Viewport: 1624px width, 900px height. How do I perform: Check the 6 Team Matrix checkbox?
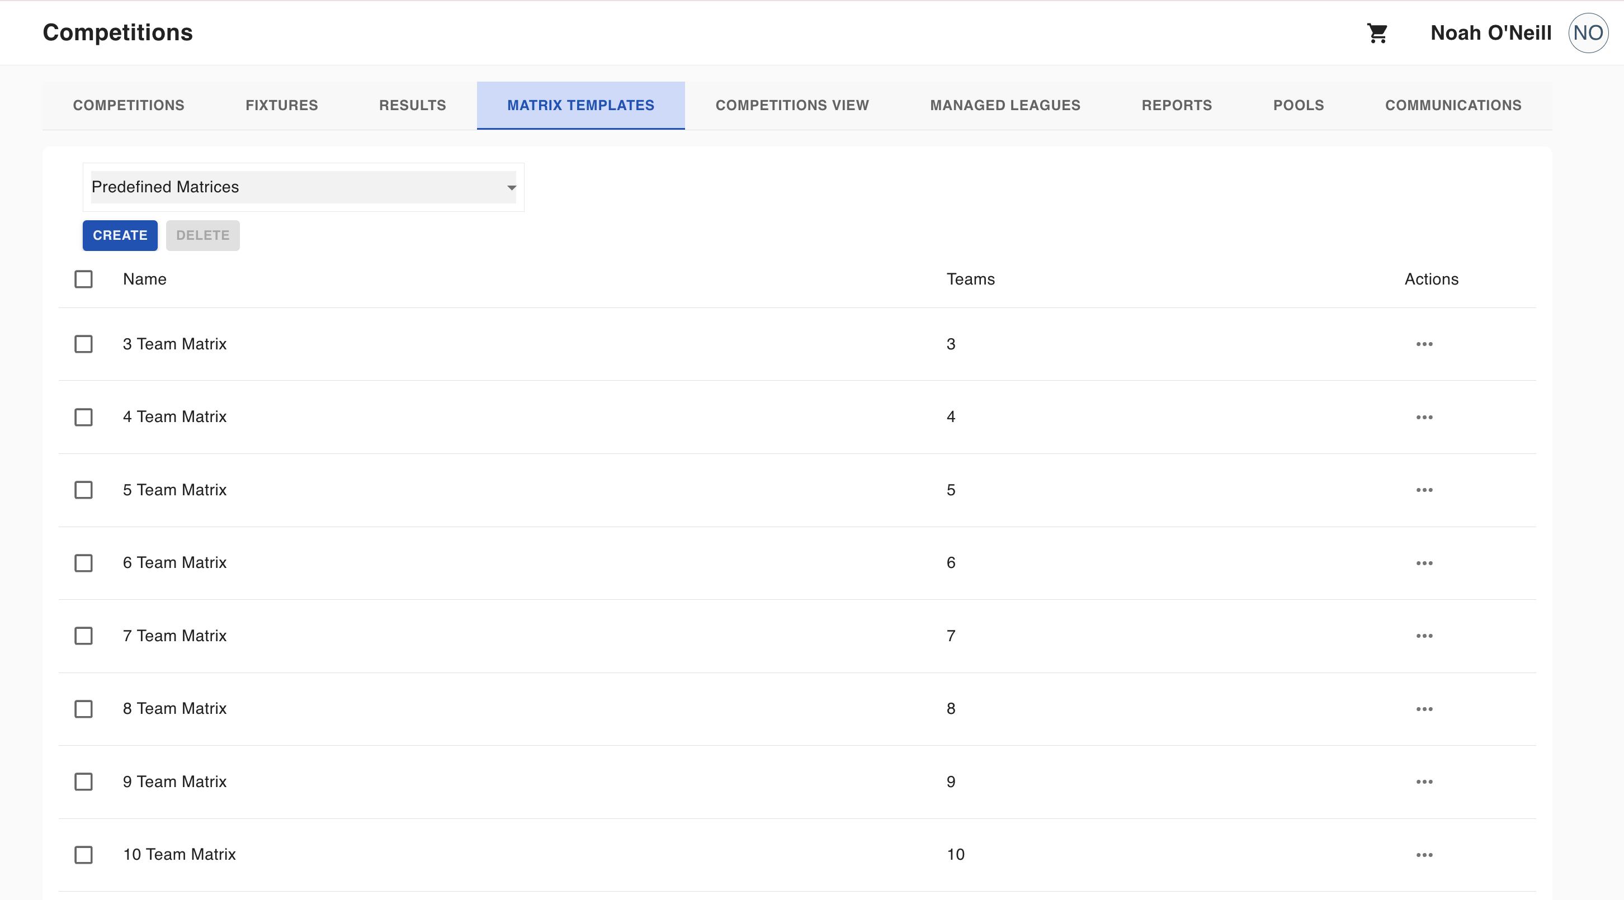pos(83,563)
